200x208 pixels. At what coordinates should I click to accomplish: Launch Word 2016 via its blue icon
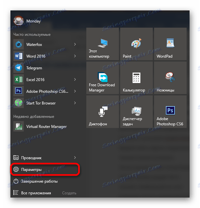[19, 56]
